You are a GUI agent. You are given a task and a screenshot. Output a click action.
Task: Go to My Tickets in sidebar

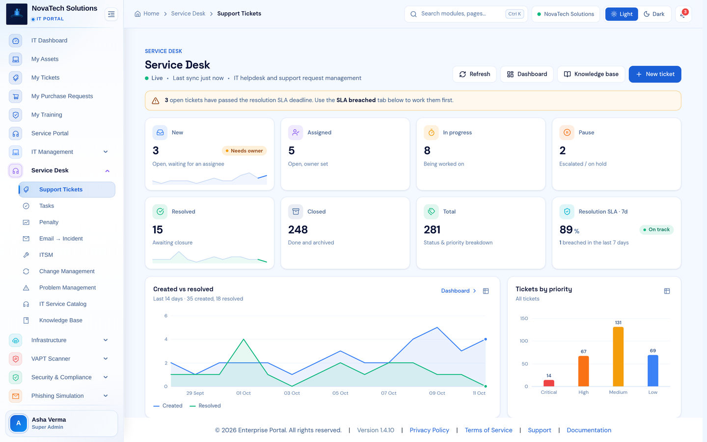[x=62, y=78]
